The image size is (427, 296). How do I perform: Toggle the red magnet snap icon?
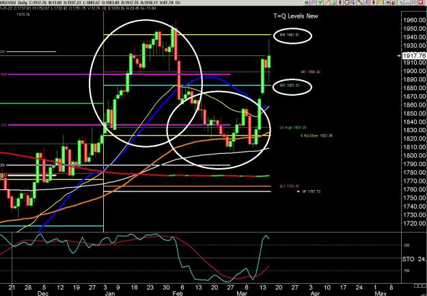[394, 3]
